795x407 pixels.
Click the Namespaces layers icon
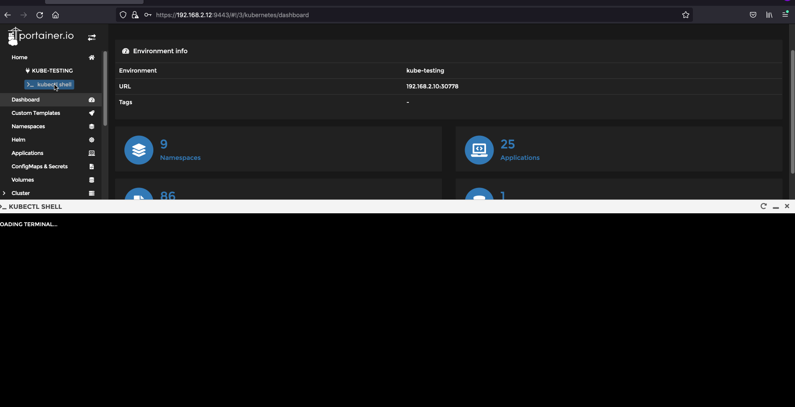coord(91,126)
